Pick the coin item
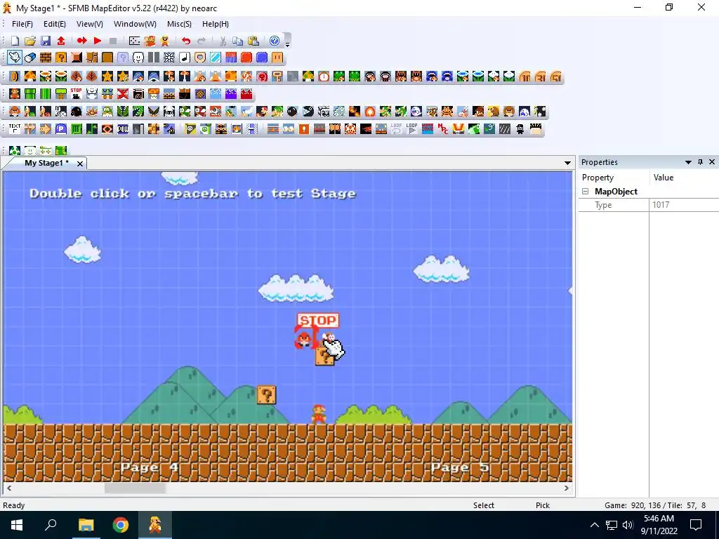Image resolution: width=719 pixels, height=539 pixels. (15, 76)
